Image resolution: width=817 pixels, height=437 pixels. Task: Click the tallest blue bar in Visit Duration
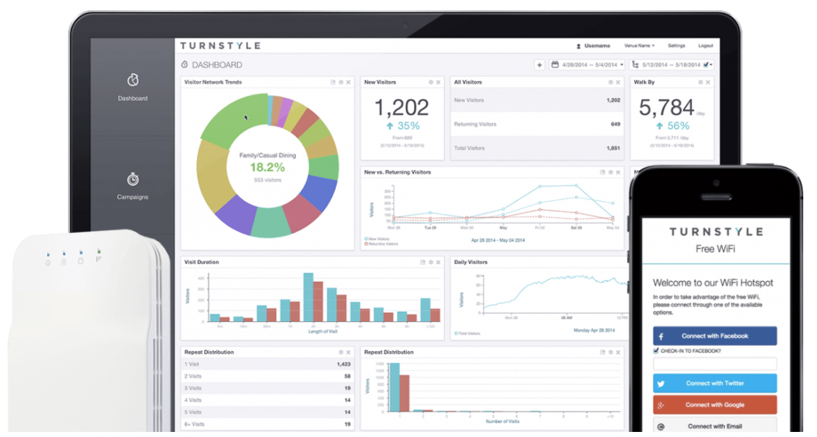click(x=308, y=297)
